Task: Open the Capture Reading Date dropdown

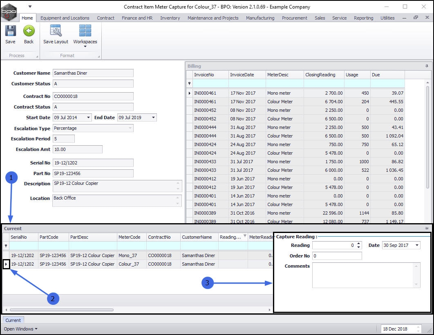Action: pos(417,245)
